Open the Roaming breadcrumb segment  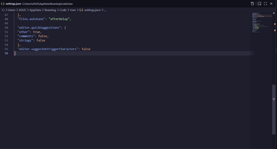click(x=50, y=10)
